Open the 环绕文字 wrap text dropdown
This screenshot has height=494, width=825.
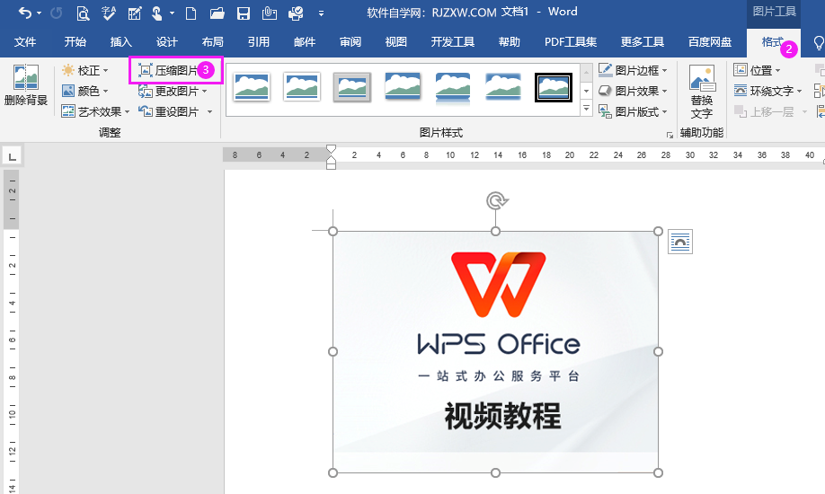pyautogui.click(x=767, y=91)
